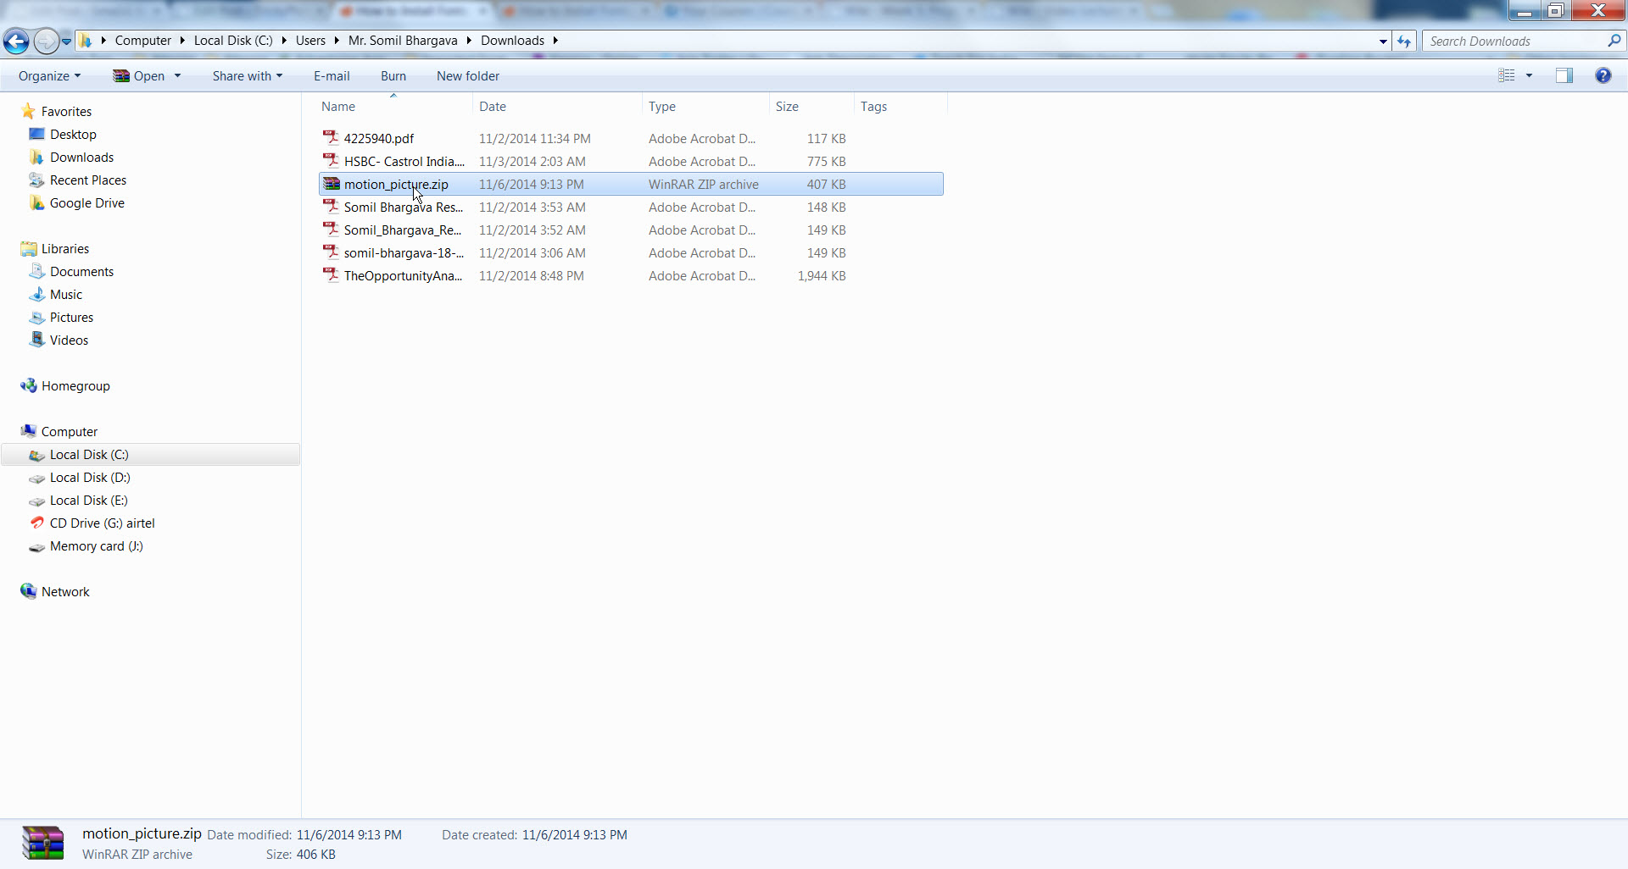Screen dimensions: 1628x869
Task: Select Users in the breadcrumb path
Action: [x=310, y=41]
